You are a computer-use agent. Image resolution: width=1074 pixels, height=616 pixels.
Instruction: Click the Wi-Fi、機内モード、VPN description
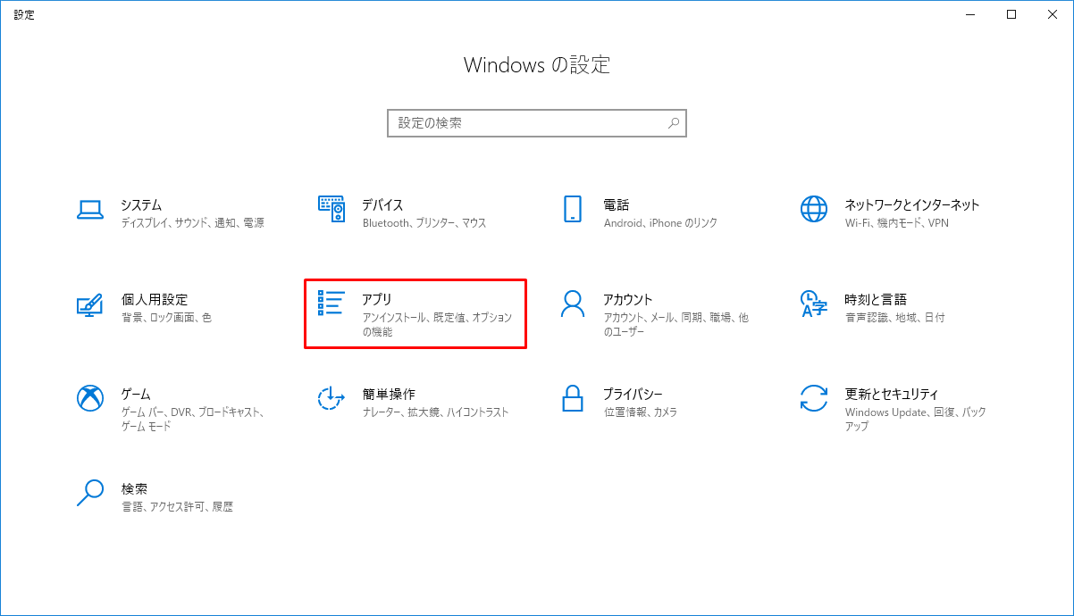[897, 223]
